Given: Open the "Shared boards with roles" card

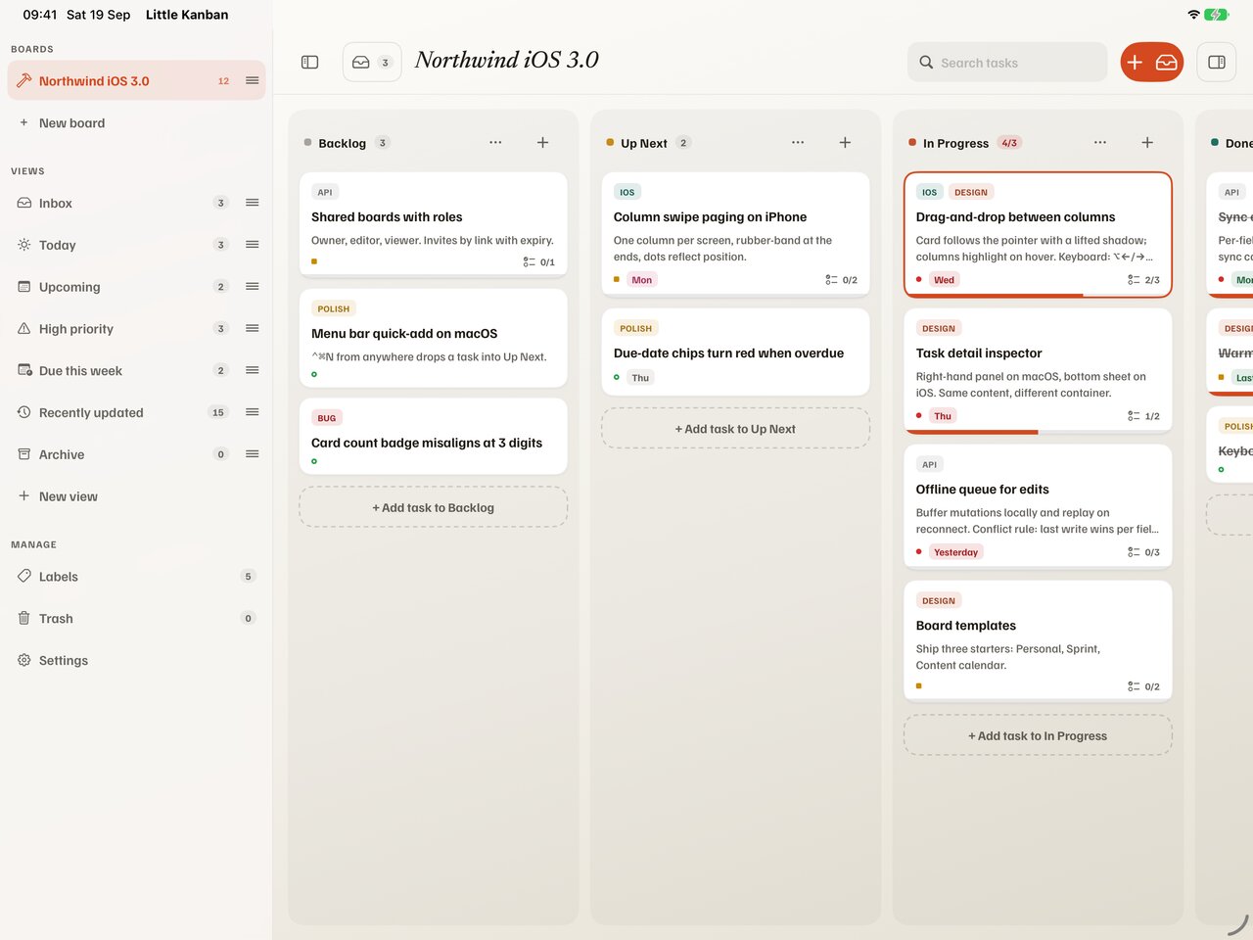Looking at the screenshot, I should [x=434, y=224].
